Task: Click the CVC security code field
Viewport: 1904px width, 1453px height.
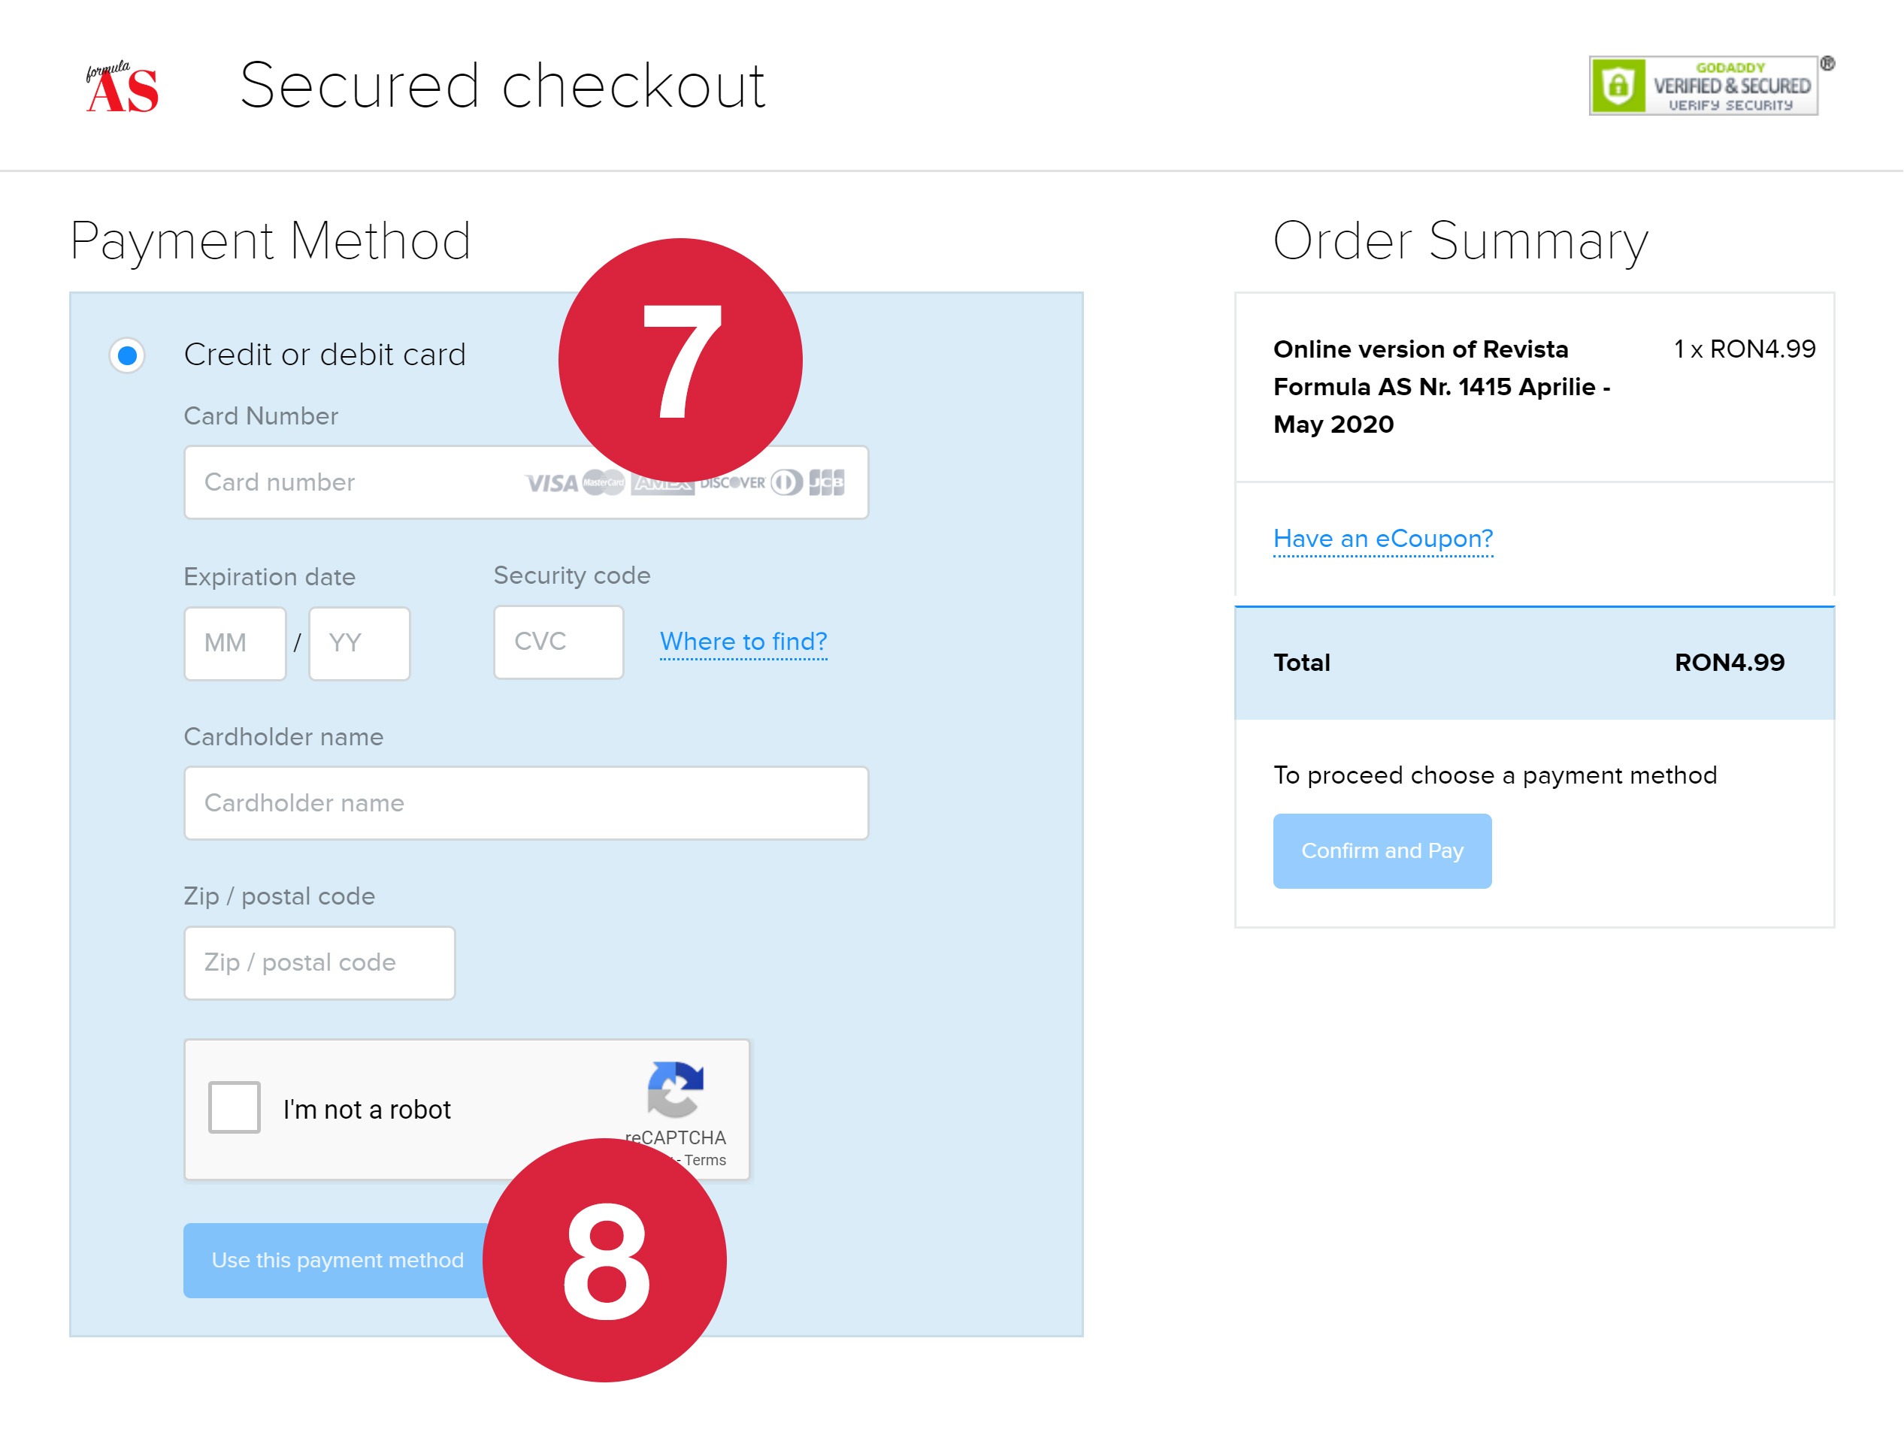Action: (558, 642)
